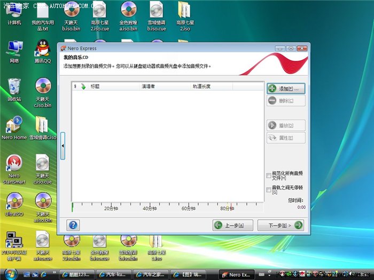Click green arrow column header icon

point(83,86)
